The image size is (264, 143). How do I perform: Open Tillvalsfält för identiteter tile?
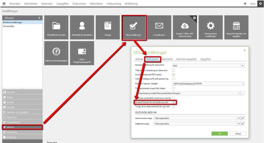82,27
